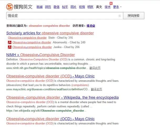
Task: Open the NIMH Obsessive-Compulsive Disorder result
Action: pyautogui.click(x=40, y=55)
